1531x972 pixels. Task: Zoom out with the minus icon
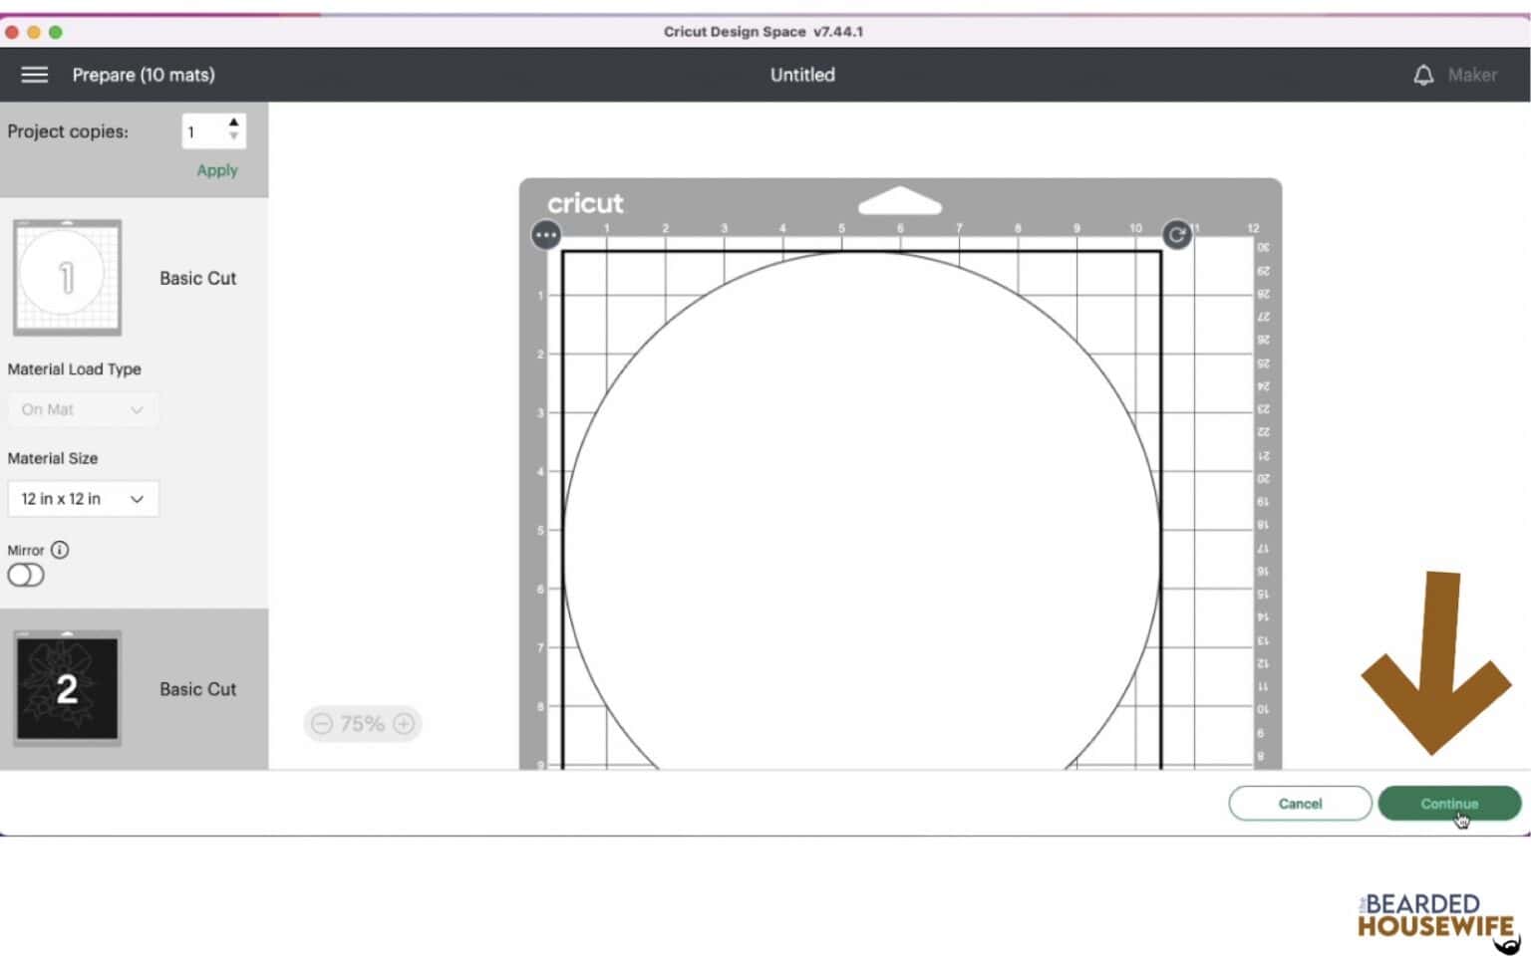coord(322,724)
